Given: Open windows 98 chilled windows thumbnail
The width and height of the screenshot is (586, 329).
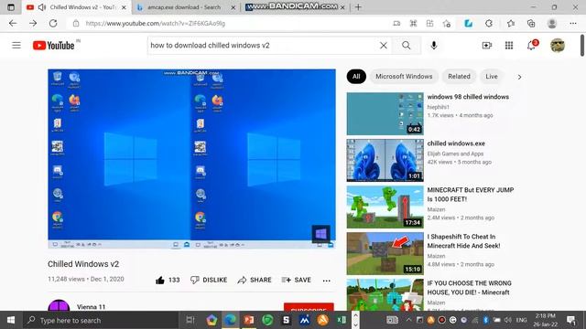Looking at the screenshot, I should point(385,113).
